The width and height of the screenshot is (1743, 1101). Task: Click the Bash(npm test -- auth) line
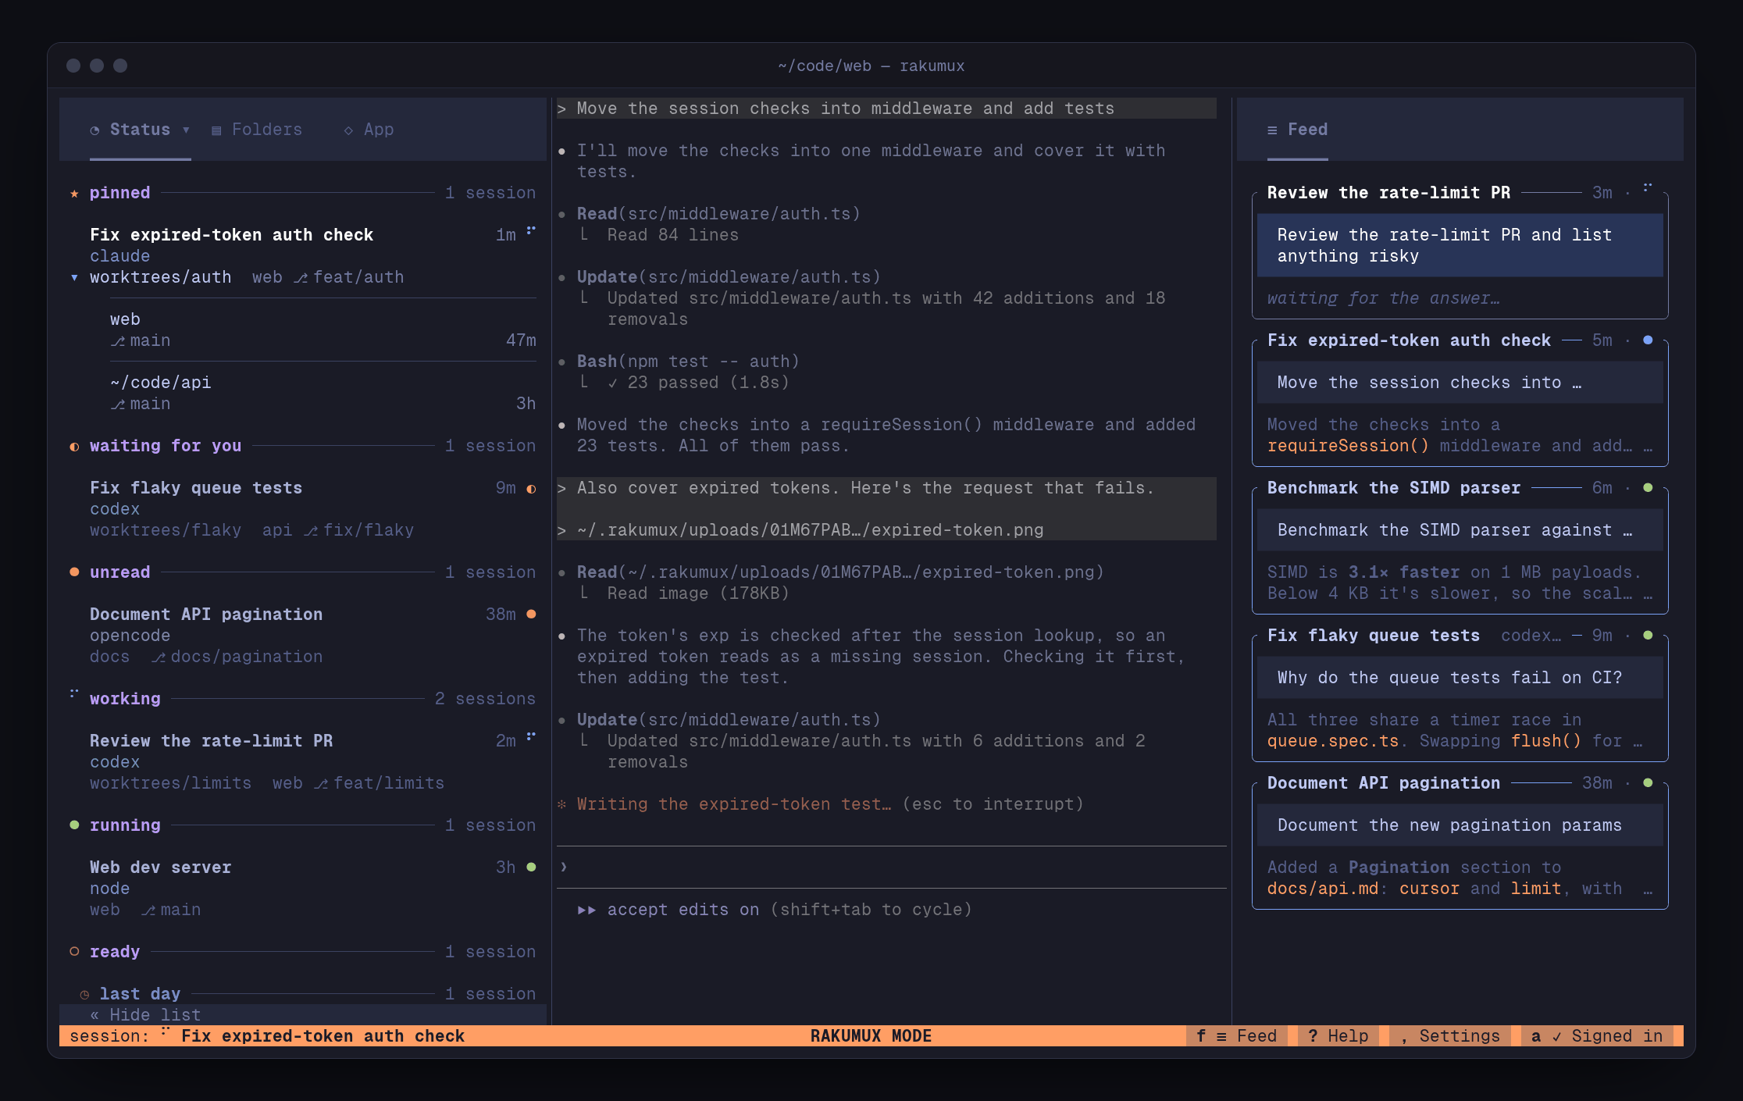pos(688,362)
